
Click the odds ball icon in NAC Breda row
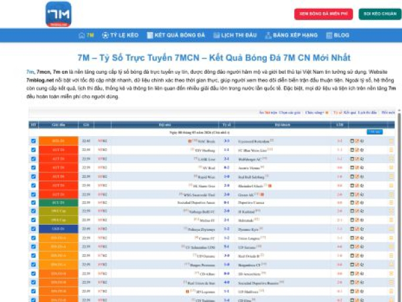tap(362, 141)
